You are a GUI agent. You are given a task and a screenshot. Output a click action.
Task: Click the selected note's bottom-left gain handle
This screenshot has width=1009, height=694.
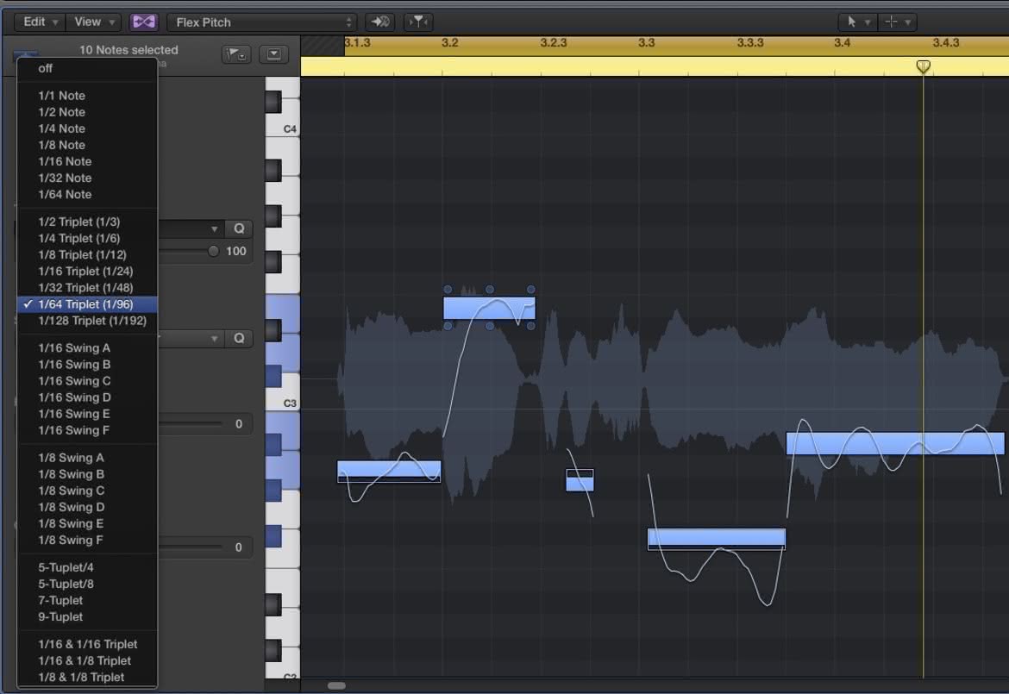tap(448, 326)
